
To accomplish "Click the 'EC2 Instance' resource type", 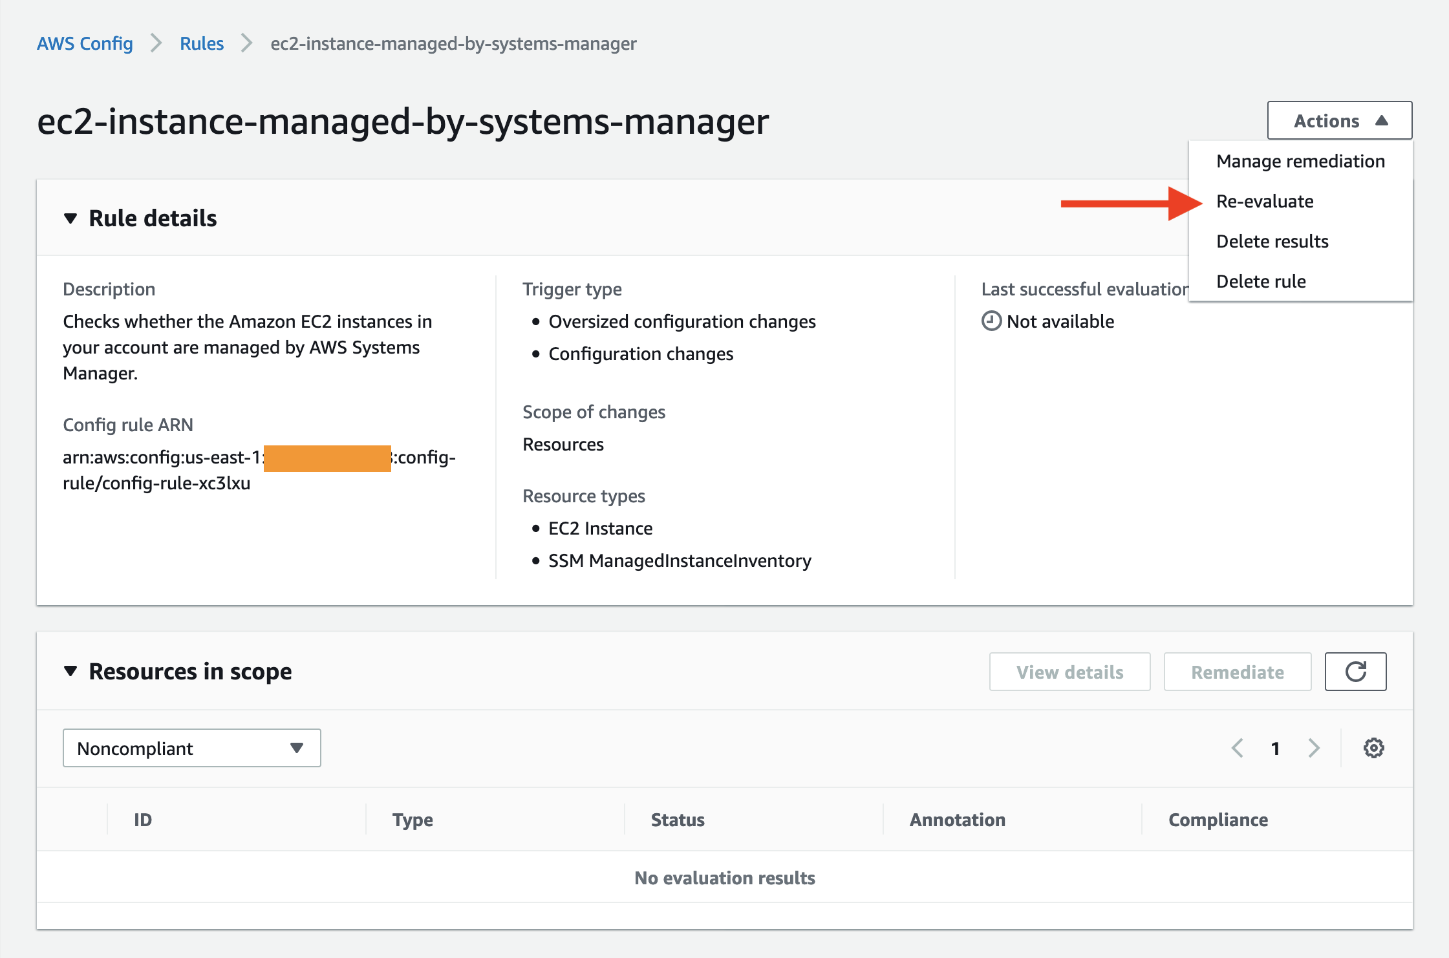I will 600,528.
